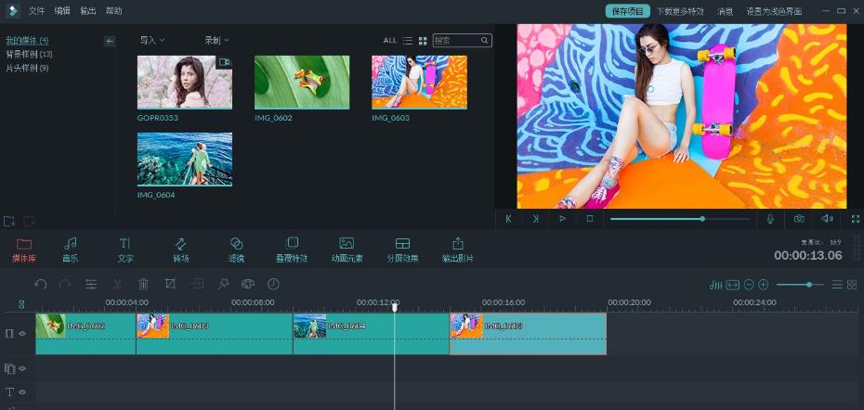The height and width of the screenshot is (410, 864).
Task: Open the 滤镜 (Filters) panel
Action: pyautogui.click(x=236, y=249)
